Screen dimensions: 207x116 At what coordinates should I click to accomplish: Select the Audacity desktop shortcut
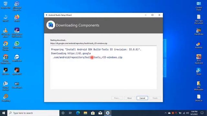tap(199, 45)
